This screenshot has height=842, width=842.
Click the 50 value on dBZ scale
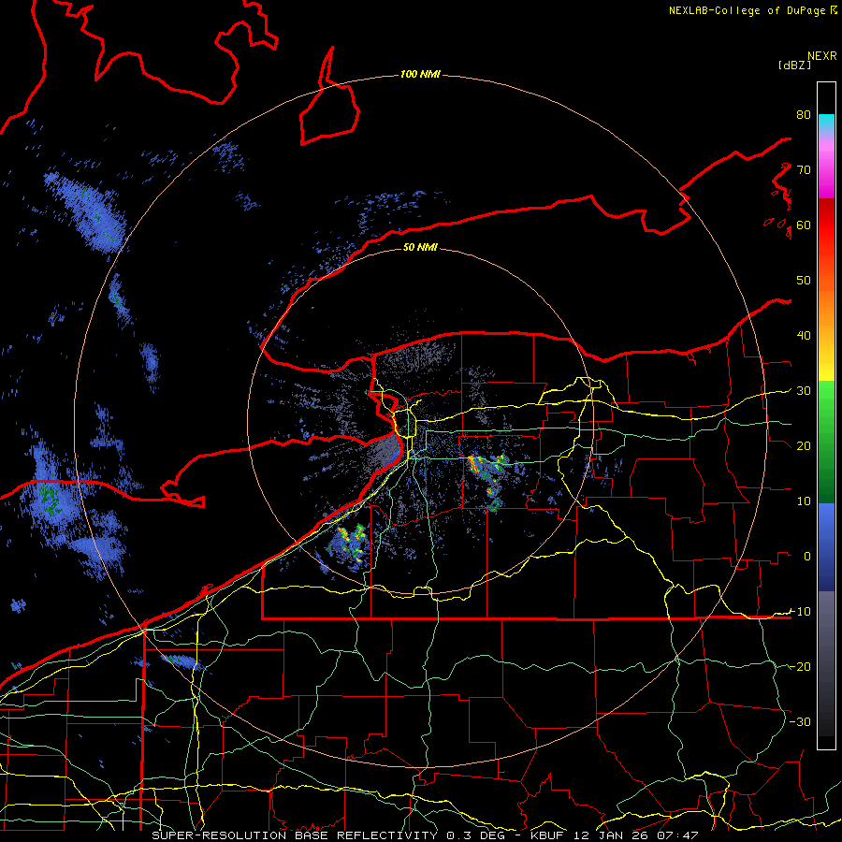point(804,281)
